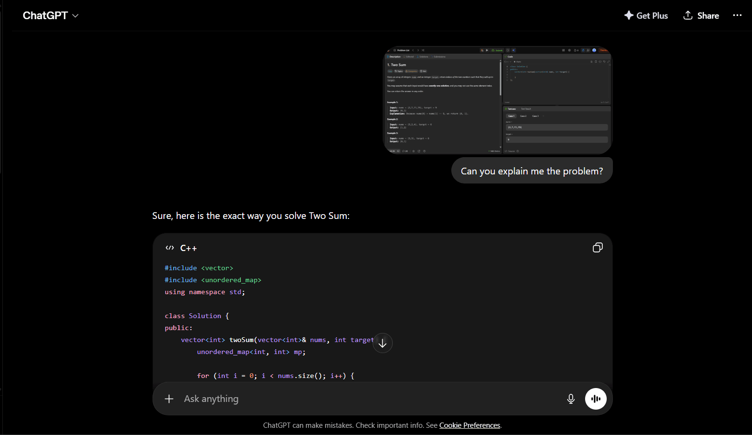Copy the C++ code block
The width and height of the screenshot is (752, 435).
click(x=598, y=248)
